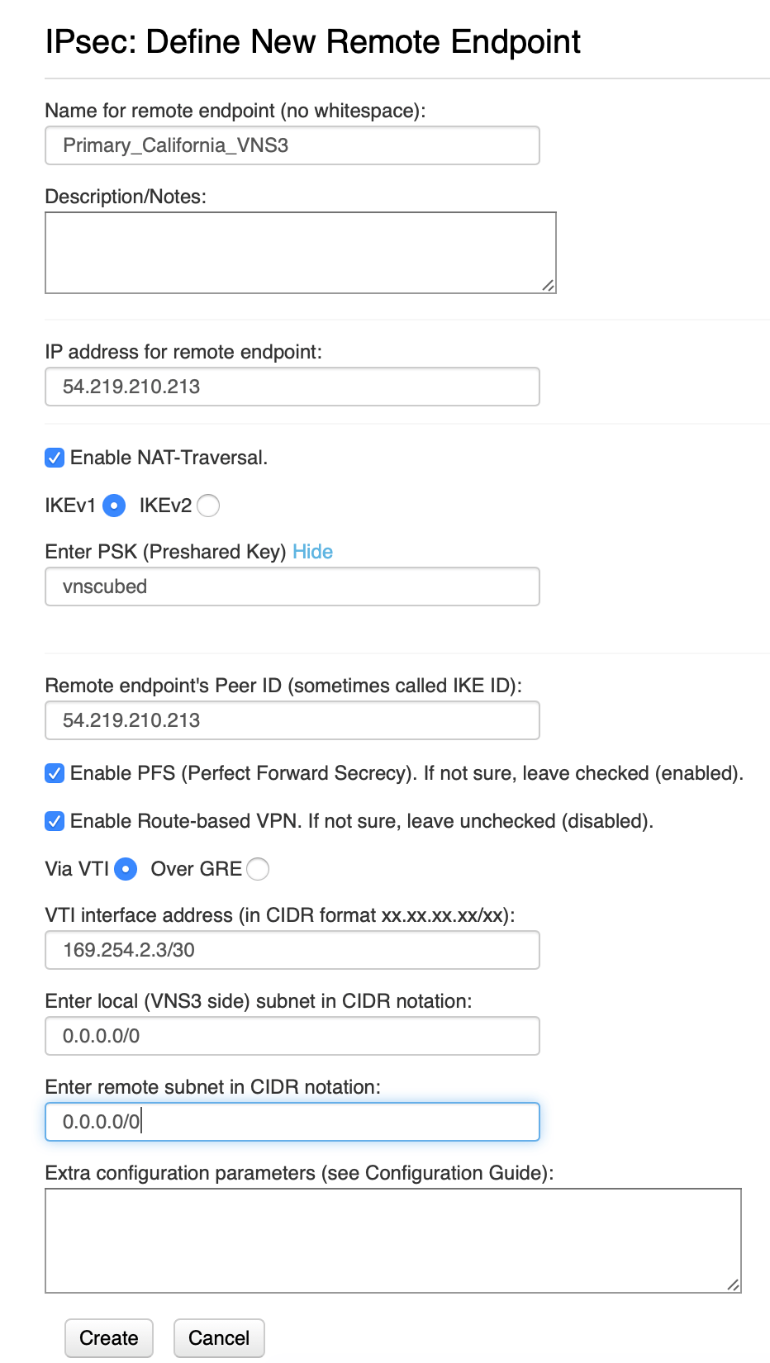This screenshot has height=1363, width=770.
Task: Cancel the new endpoint form
Action: click(218, 1337)
